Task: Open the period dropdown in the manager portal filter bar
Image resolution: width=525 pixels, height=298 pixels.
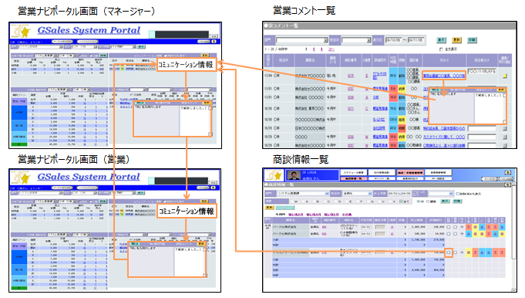Action: click(x=123, y=46)
